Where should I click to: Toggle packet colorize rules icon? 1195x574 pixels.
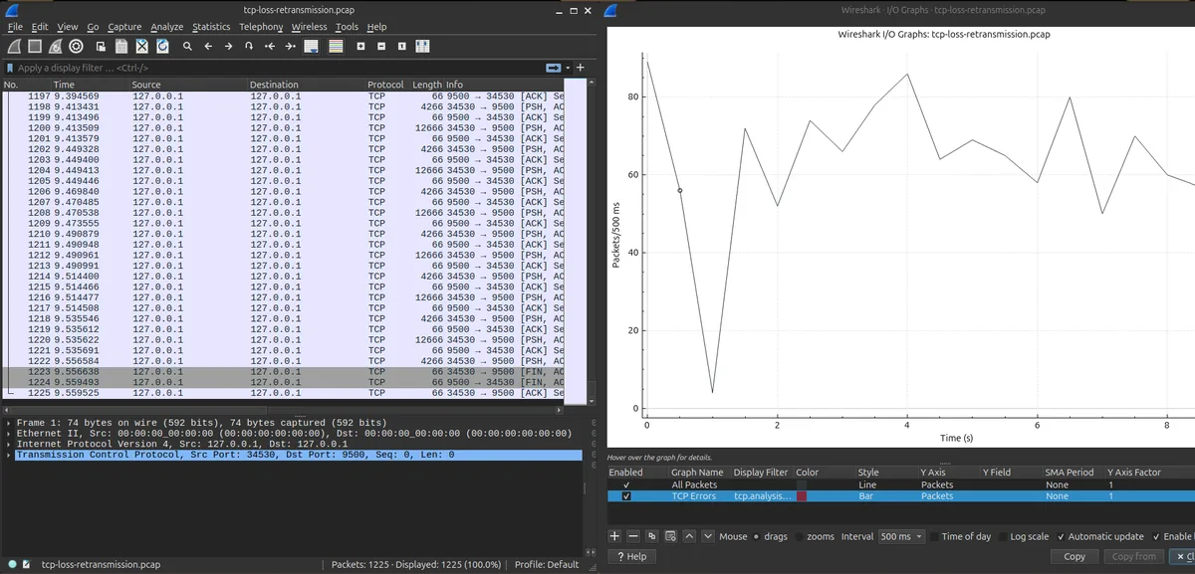pos(336,46)
